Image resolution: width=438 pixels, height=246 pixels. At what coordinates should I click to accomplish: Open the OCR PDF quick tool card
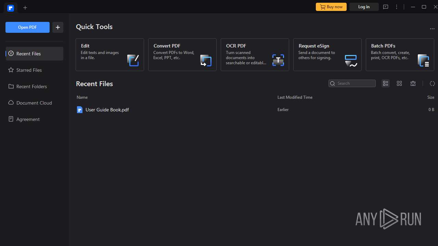(x=255, y=55)
